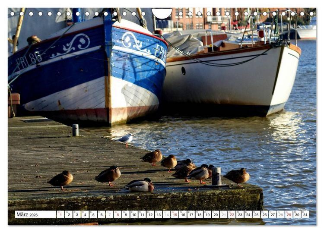
Task: Select day 12 date box
Action: coord(150,214)
